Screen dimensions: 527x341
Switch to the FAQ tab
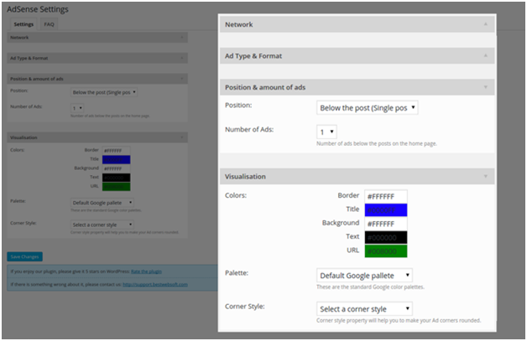tap(49, 24)
